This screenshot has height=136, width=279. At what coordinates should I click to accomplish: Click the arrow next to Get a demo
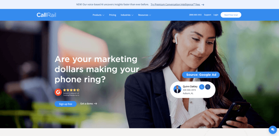pos(96,104)
